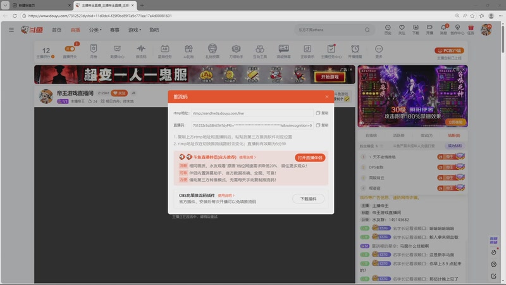Select the DPS老陈 row in fan list
Screen dimensions: 506x285
pyautogui.click(x=412, y=167)
